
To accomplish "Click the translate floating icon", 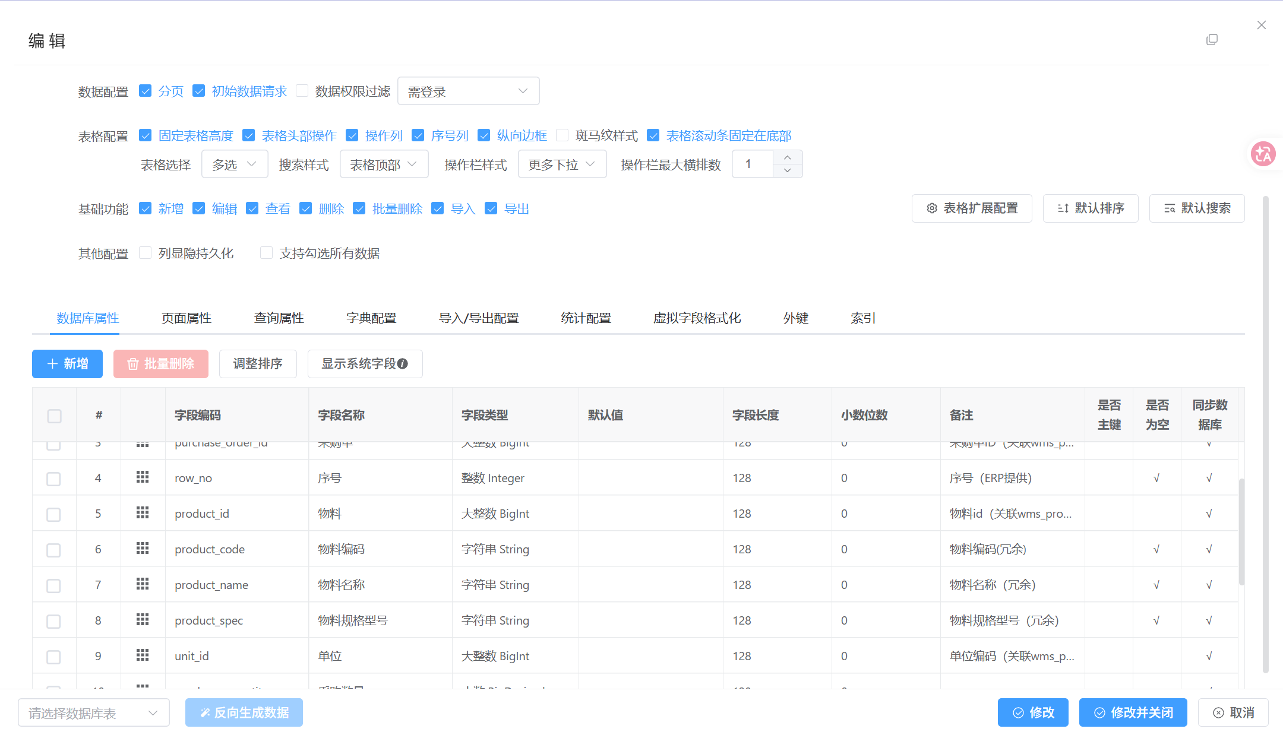I will click(x=1263, y=154).
